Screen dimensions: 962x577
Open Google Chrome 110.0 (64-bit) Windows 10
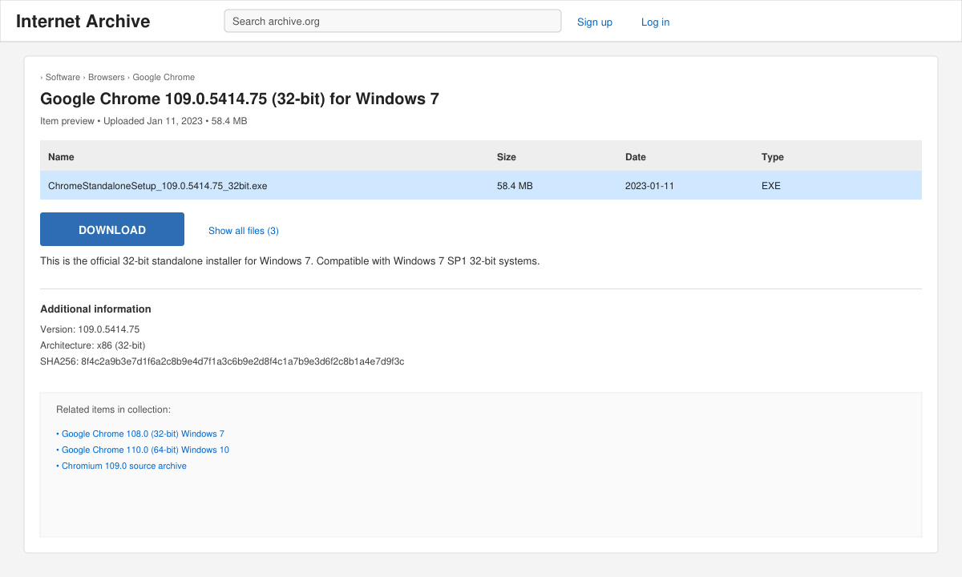coord(143,450)
